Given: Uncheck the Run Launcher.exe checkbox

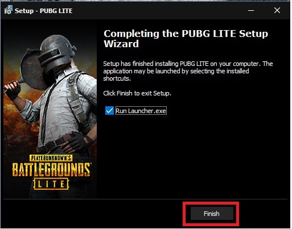Looking at the screenshot, I should click(110, 111).
